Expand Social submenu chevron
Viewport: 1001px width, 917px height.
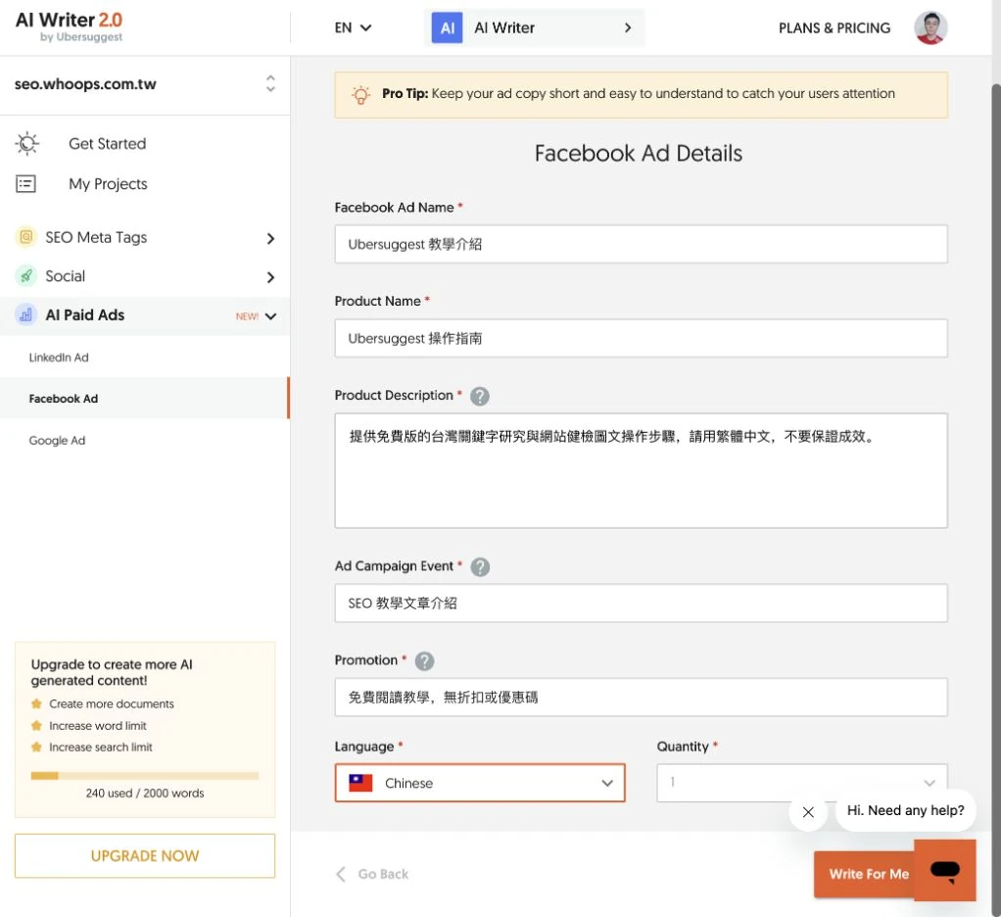270,277
